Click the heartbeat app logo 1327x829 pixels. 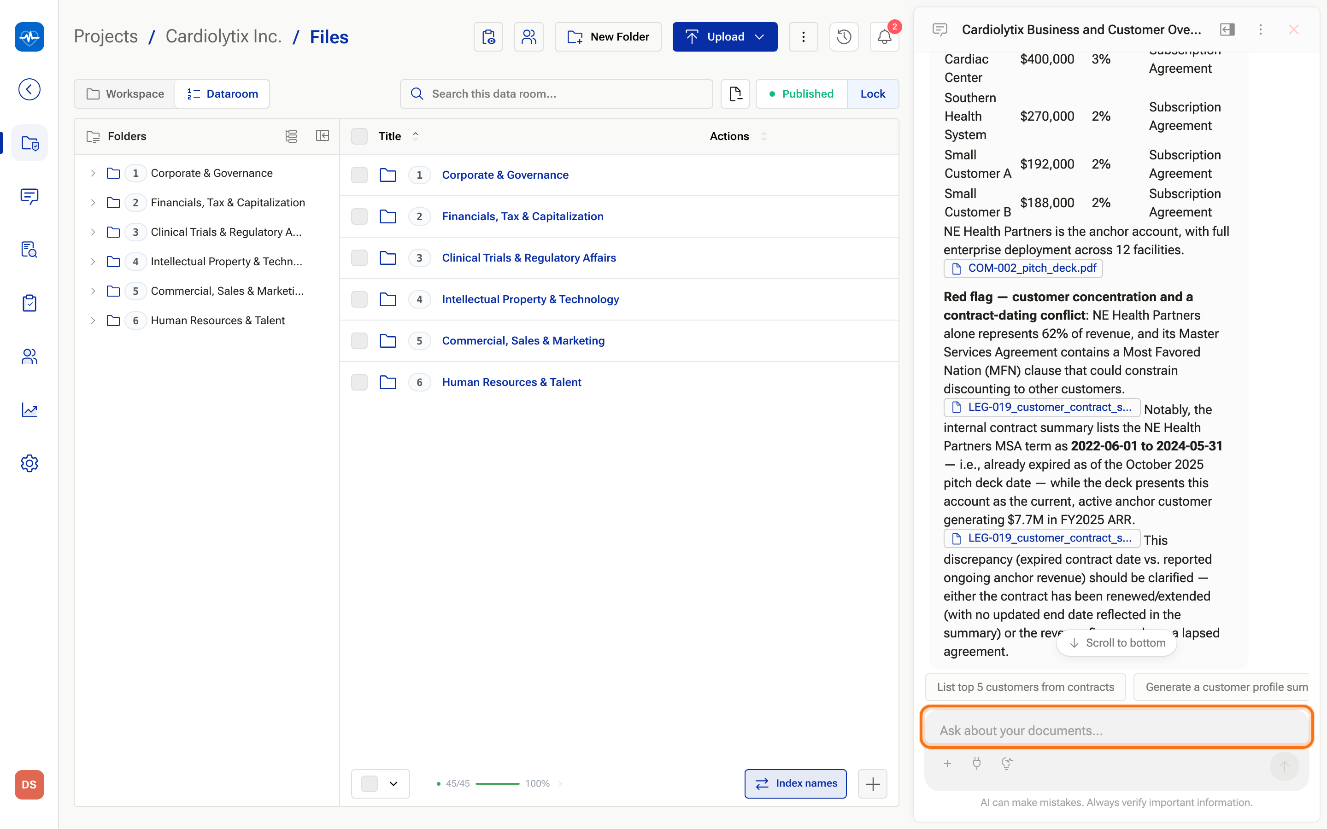(x=29, y=37)
